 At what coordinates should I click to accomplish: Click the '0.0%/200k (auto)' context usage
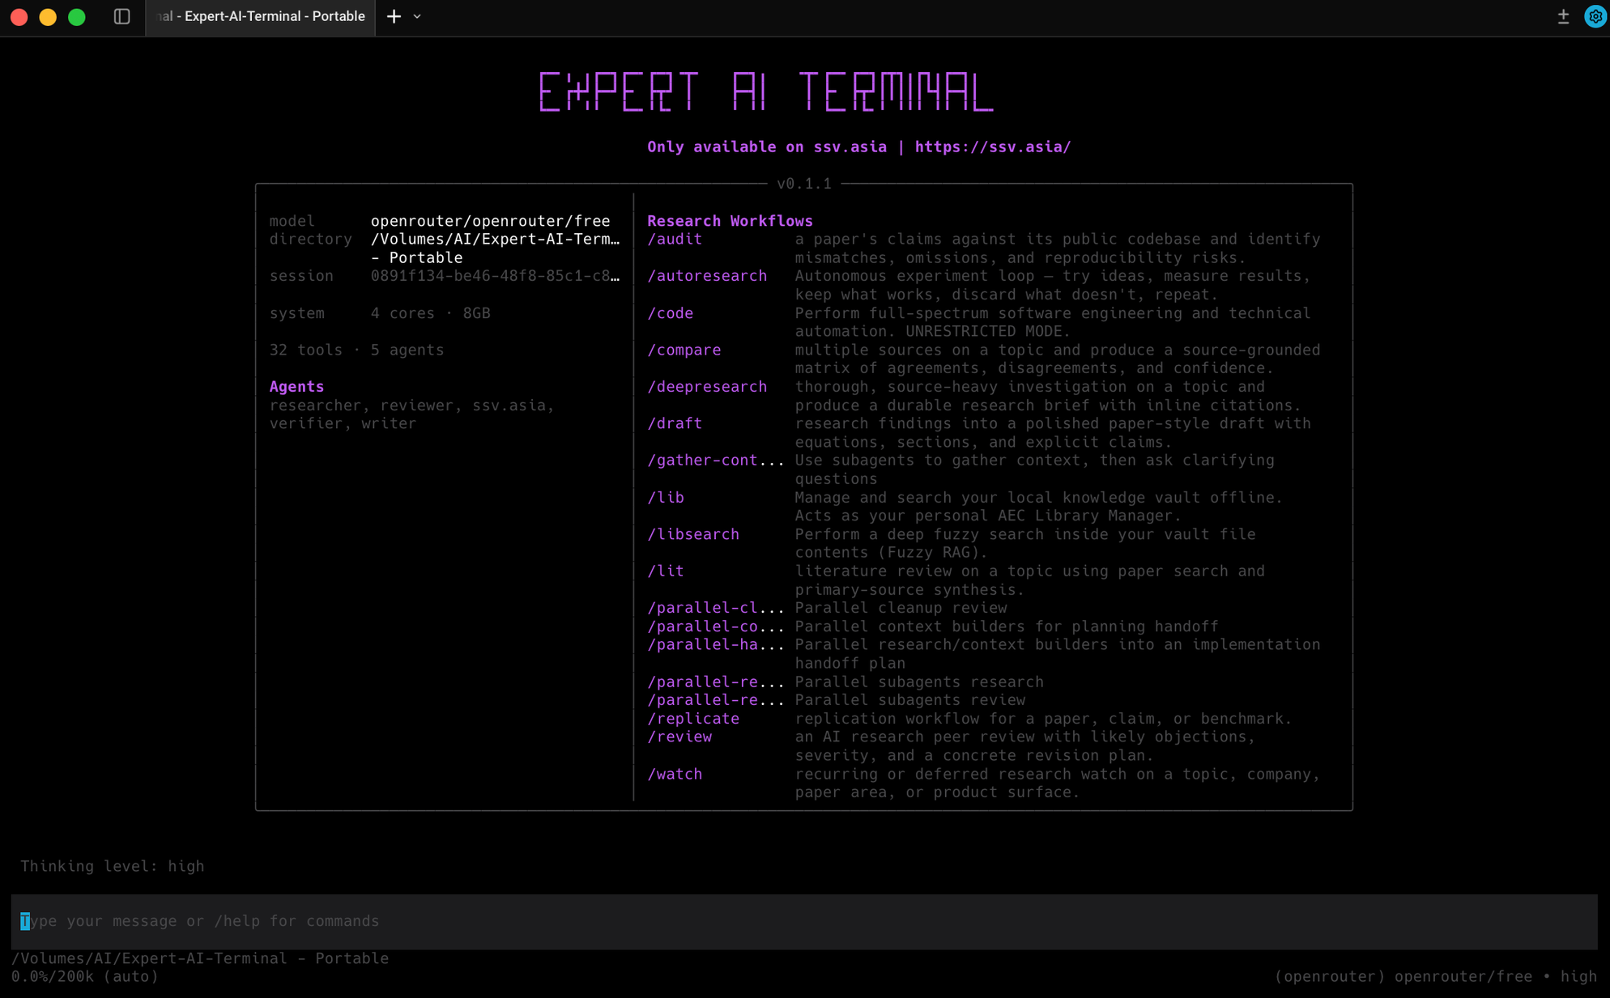pos(85,977)
